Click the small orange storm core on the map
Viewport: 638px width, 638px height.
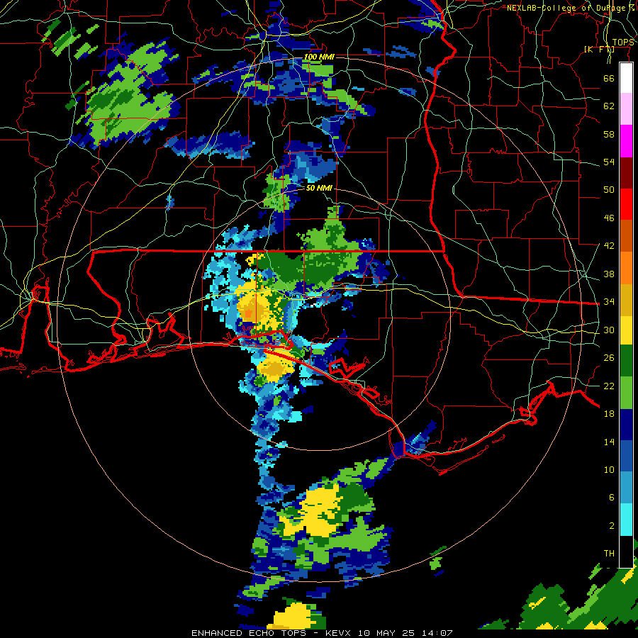(x=248, y=314)
